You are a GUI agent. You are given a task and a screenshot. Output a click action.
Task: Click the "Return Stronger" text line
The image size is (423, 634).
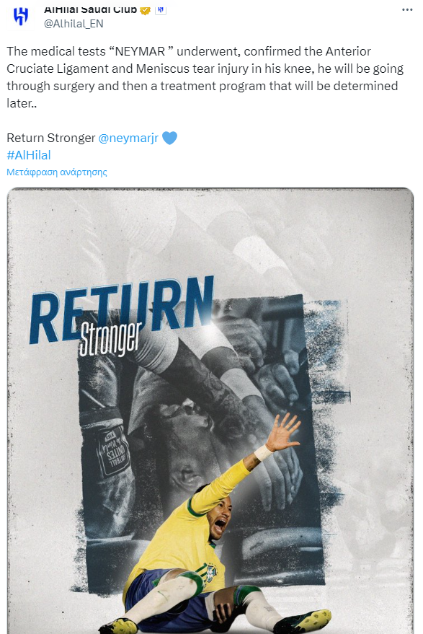tap(51, 138)
